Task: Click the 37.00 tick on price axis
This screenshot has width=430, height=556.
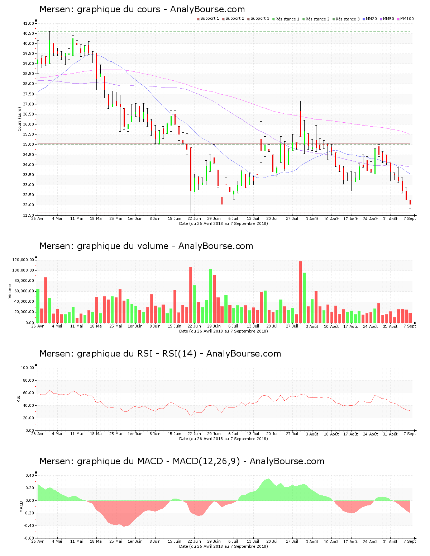Action: (x=28, y=104)
